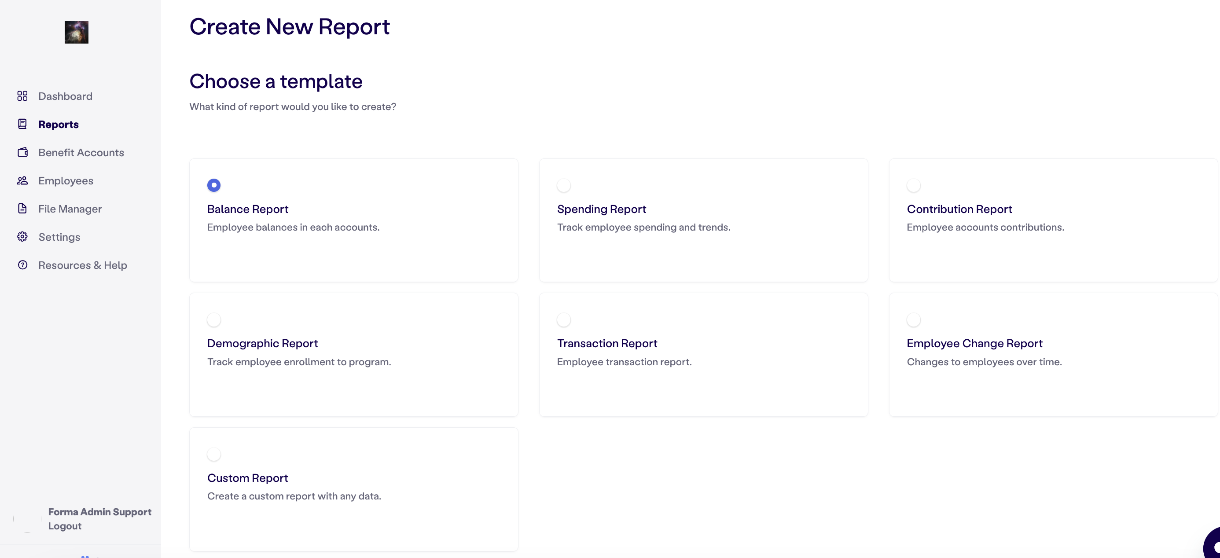
Task: Select the Demographic Report radio button
Action: click(213, 320)
